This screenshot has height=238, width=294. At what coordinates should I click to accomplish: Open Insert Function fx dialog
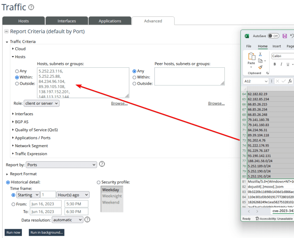[290, 81]
